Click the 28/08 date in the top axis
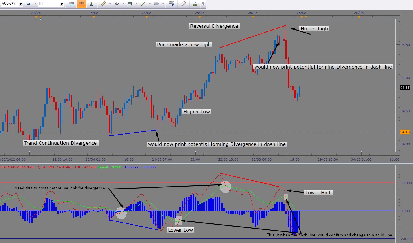413x243 pixels. tap(301, 13)
